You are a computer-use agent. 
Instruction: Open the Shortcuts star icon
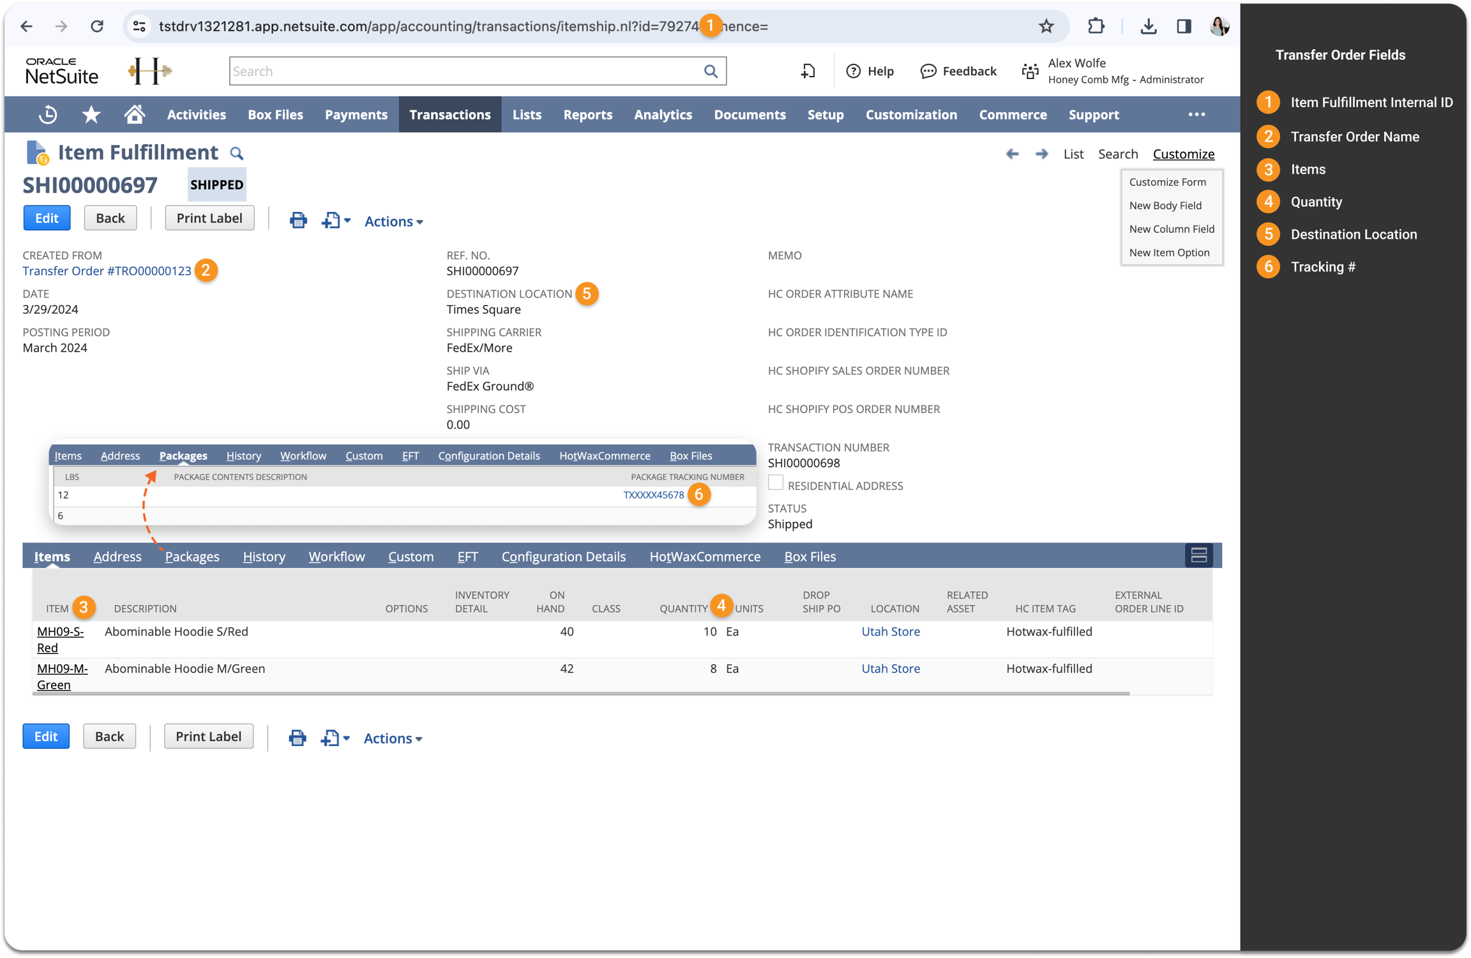tap(91, 115)
